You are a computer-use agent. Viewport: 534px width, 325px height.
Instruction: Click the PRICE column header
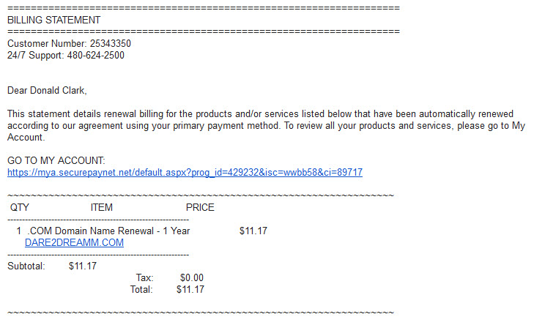[200, 208]
